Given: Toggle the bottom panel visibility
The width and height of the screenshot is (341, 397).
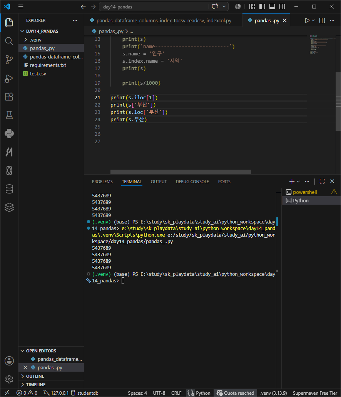Looking at the screenshot, I should point(272,7).
